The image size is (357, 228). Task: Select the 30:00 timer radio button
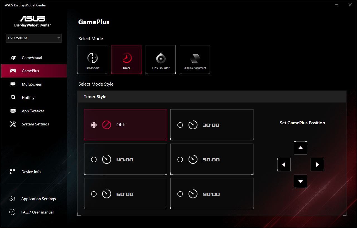pos(180,125)
